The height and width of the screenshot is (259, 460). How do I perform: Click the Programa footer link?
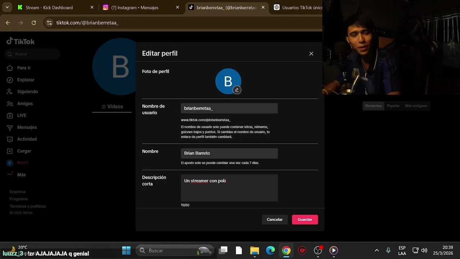coord(19,199)
